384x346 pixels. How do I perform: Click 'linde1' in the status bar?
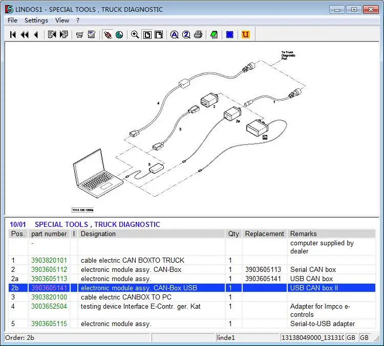[226, 338]
